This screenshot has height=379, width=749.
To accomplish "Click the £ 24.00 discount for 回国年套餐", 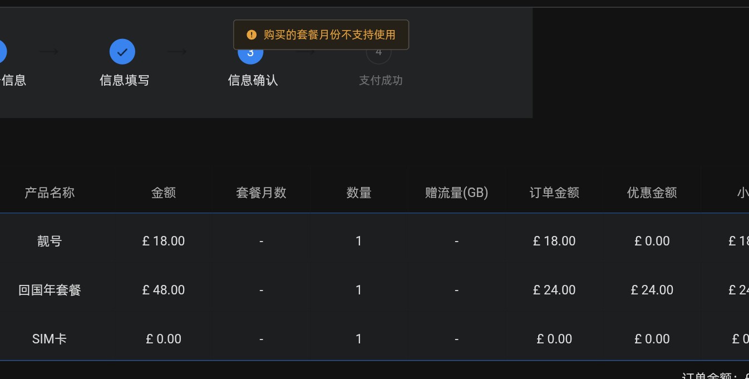I will [x=652, y=290].
